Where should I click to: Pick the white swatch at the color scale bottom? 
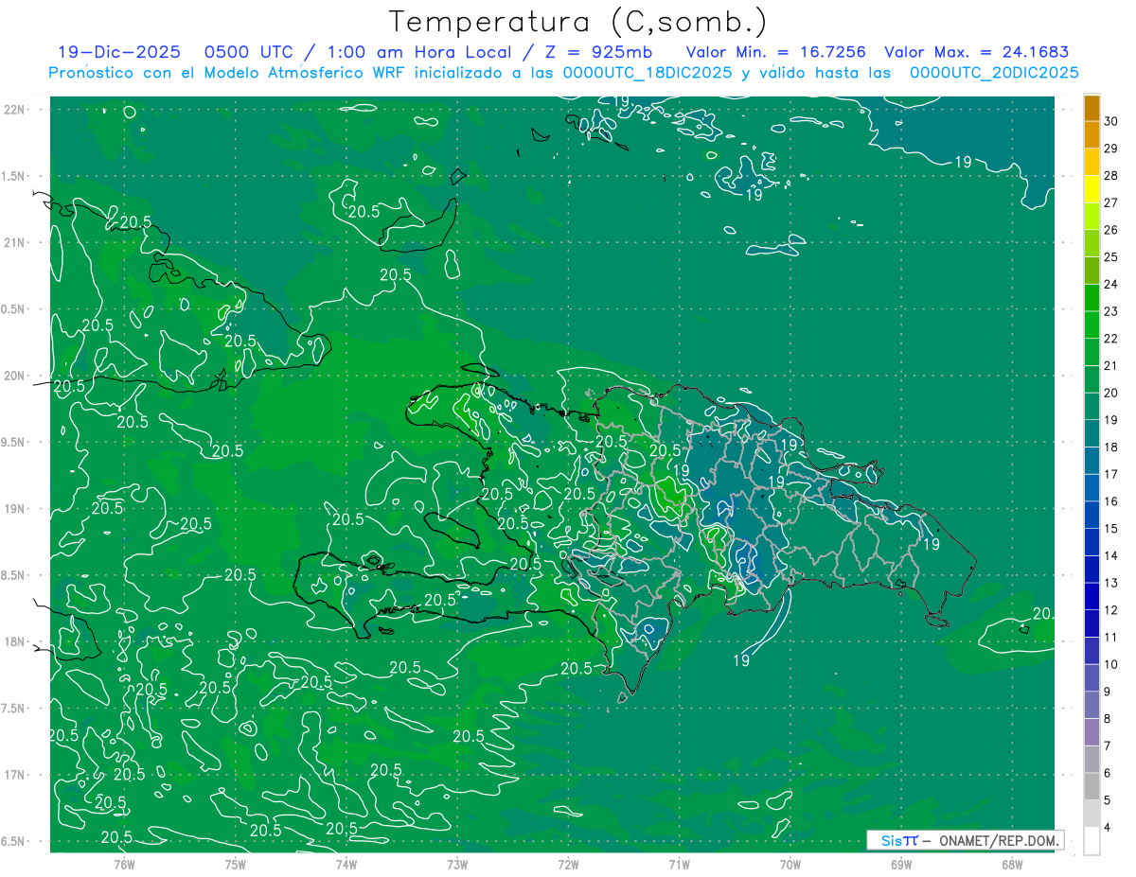click(x=1092, y=841)
